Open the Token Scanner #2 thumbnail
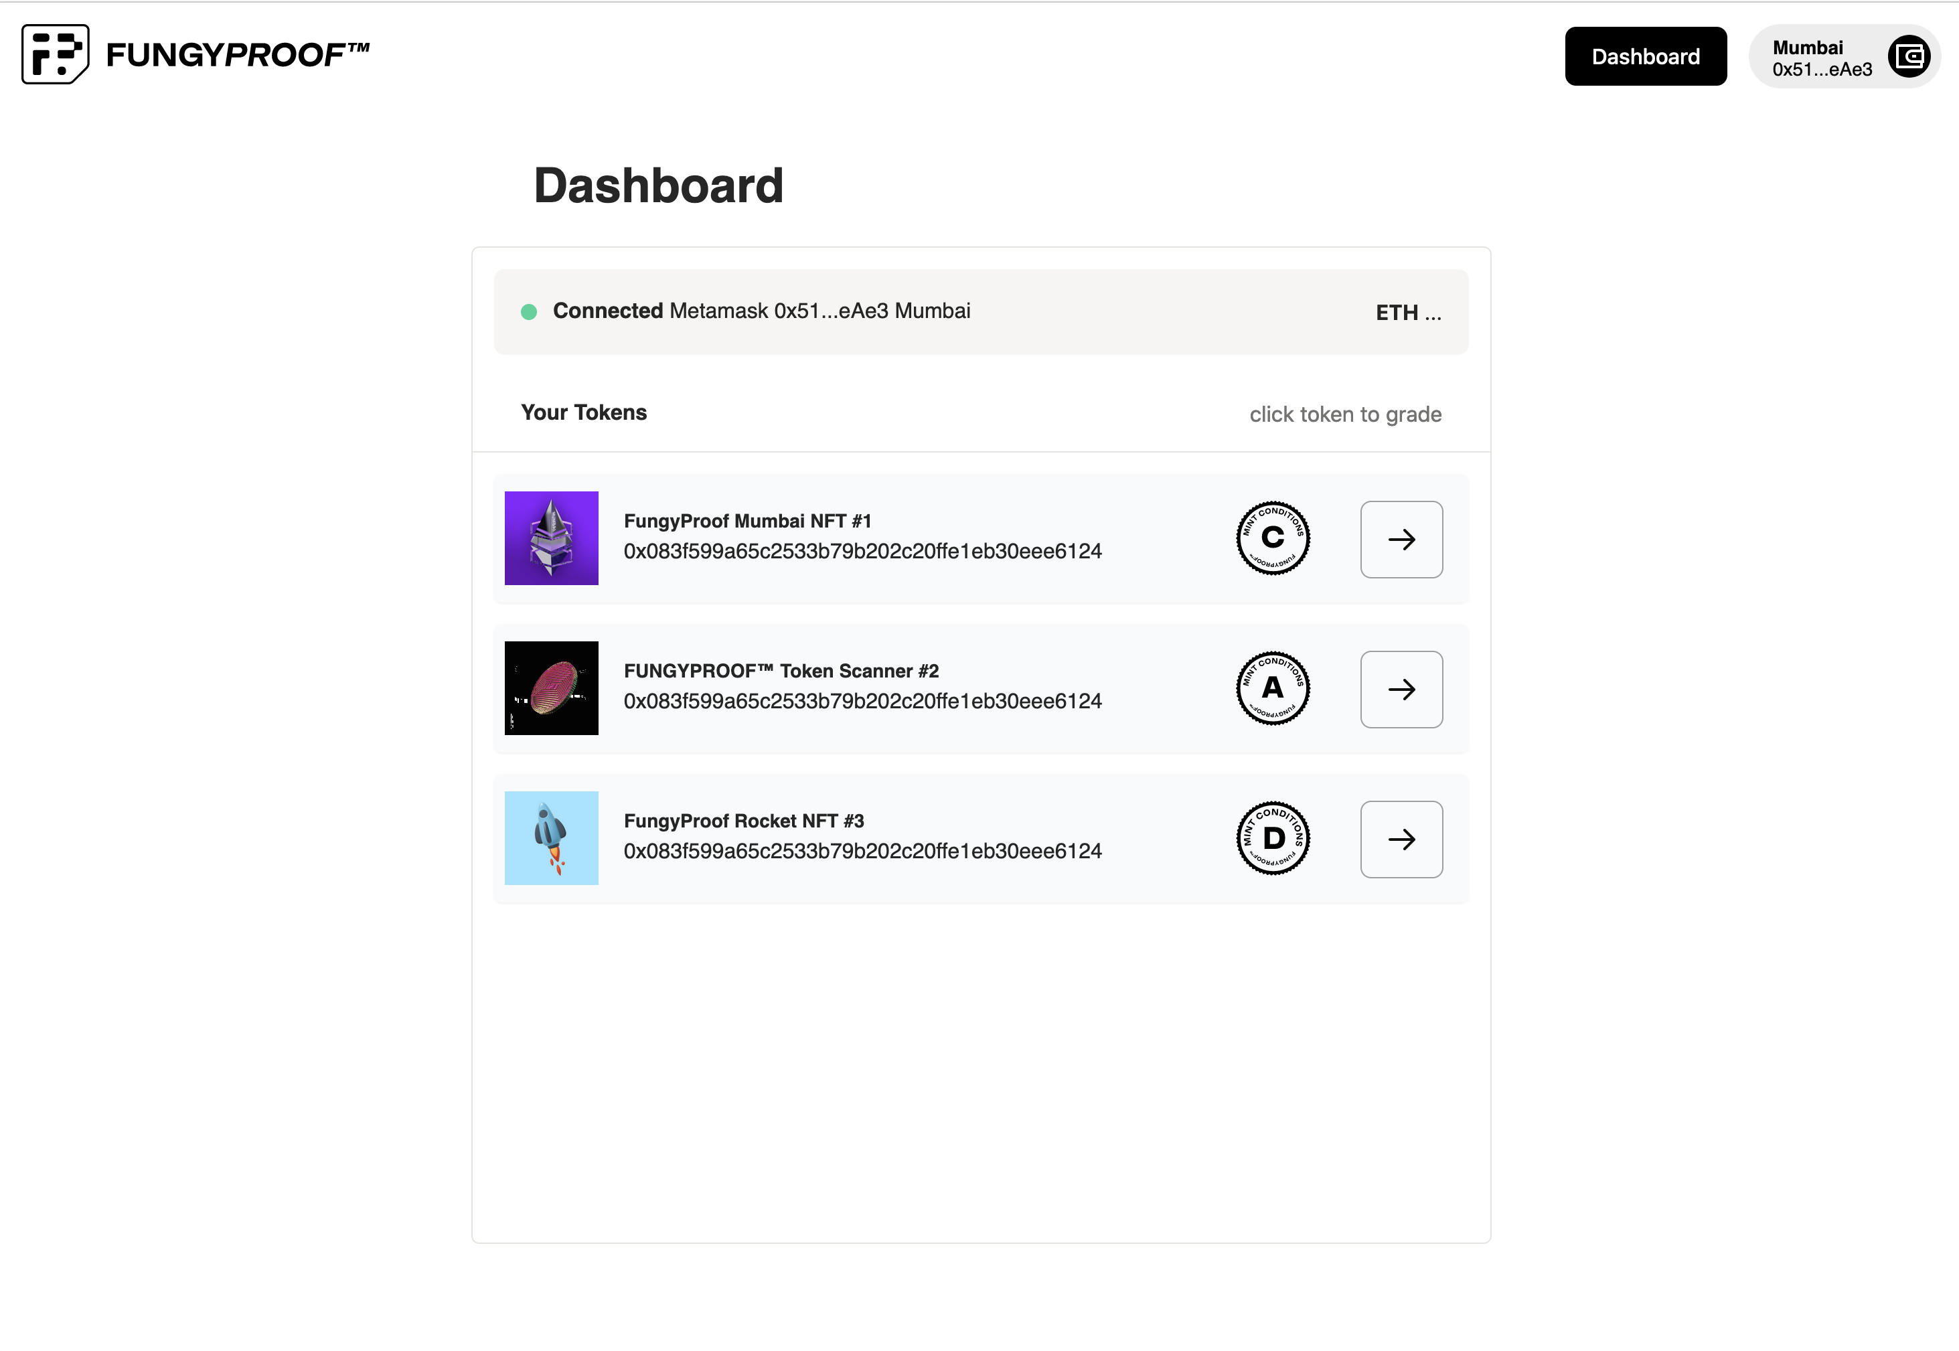Viewport: 1959px width, 1351px height. 551,688
